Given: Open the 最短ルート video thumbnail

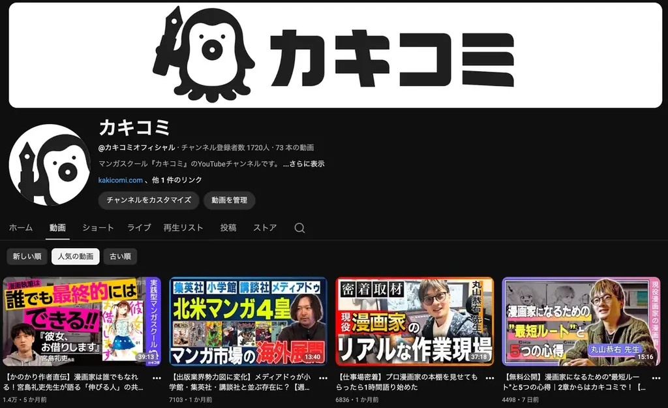Looking at the screenshot, I should (x=581, y=321).
